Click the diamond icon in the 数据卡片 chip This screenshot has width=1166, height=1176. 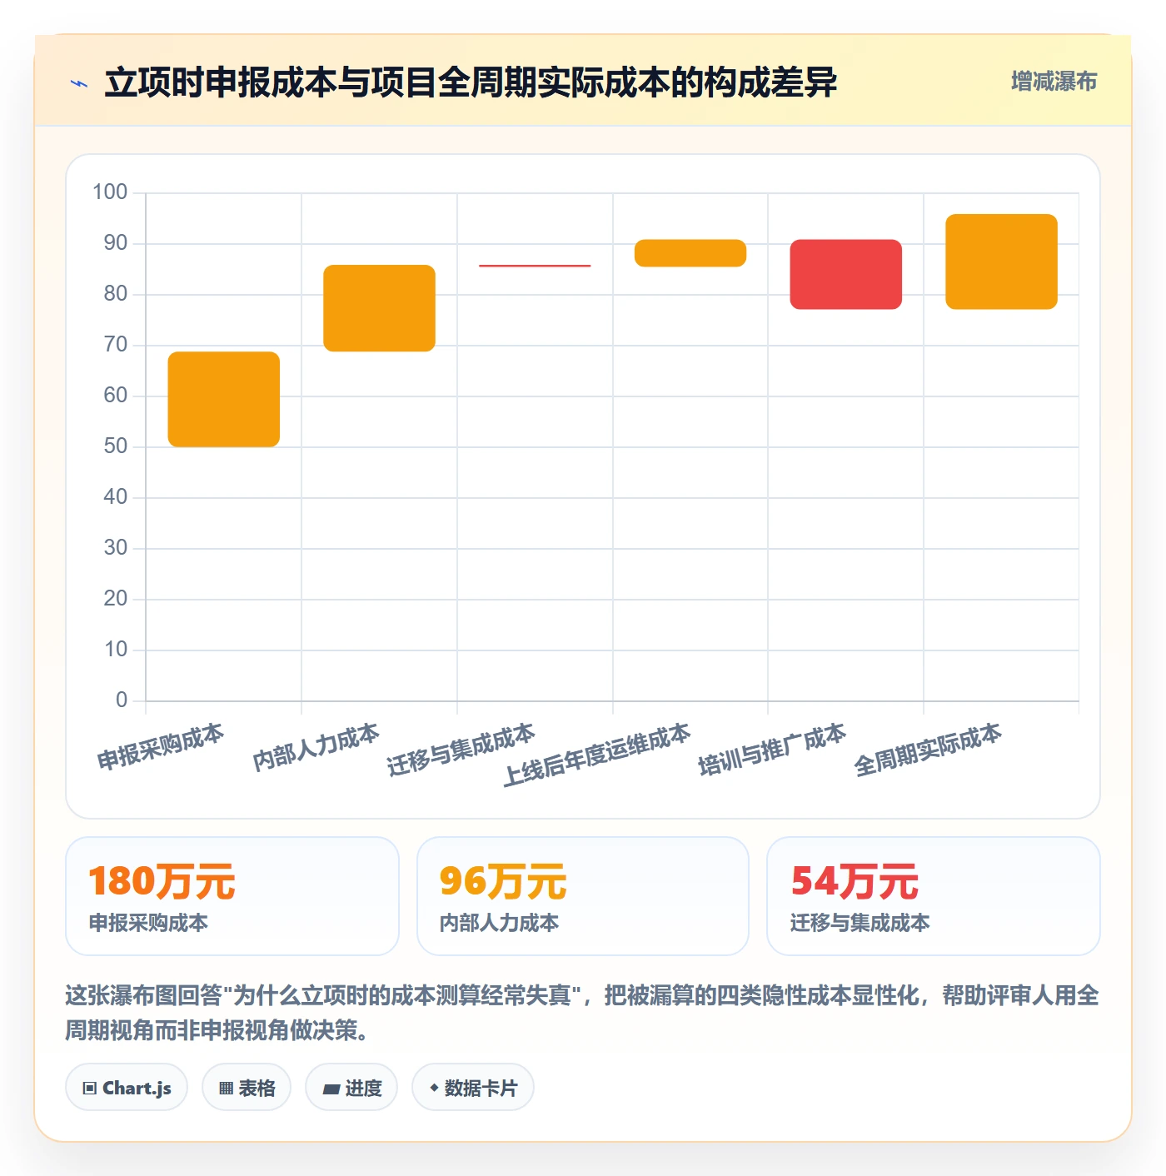[434, 1088]
